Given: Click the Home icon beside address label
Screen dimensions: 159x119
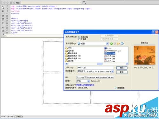Looking at the screenshot, I should [14, 3].
